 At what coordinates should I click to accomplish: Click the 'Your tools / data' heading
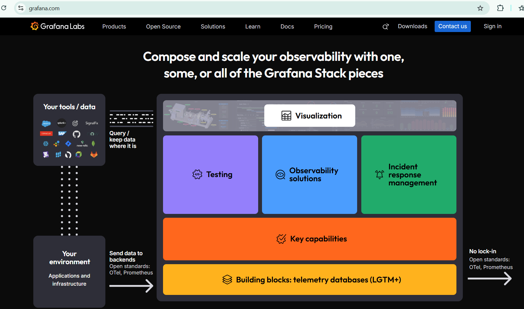point(70,107)
